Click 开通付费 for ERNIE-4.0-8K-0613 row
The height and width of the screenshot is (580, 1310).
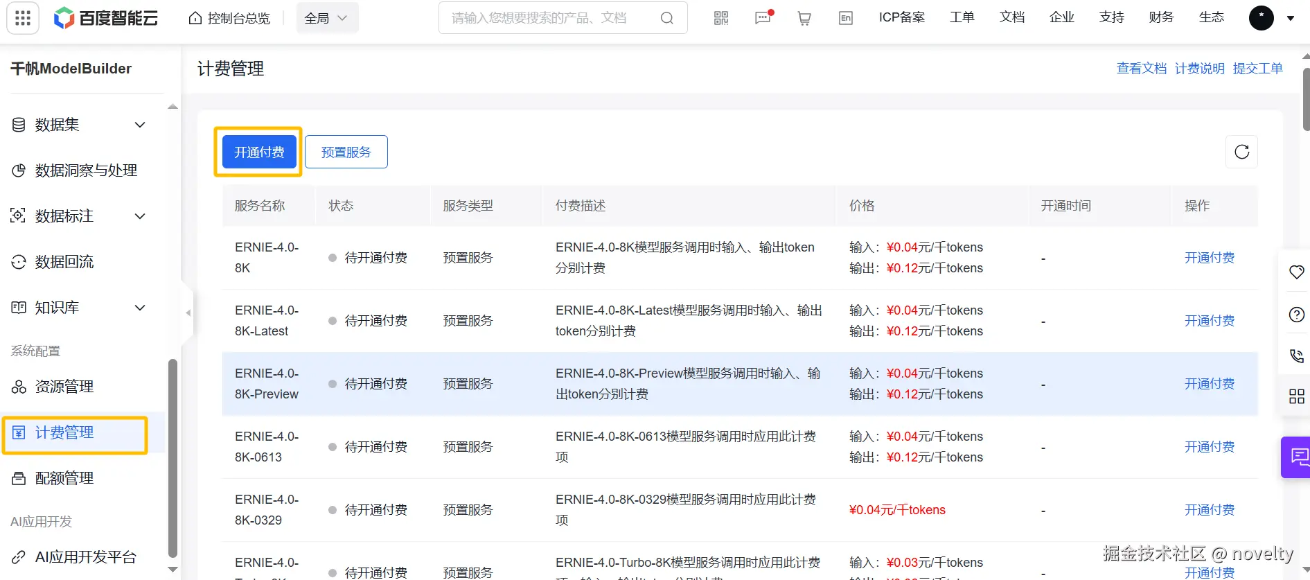[x=1210, y=447]
